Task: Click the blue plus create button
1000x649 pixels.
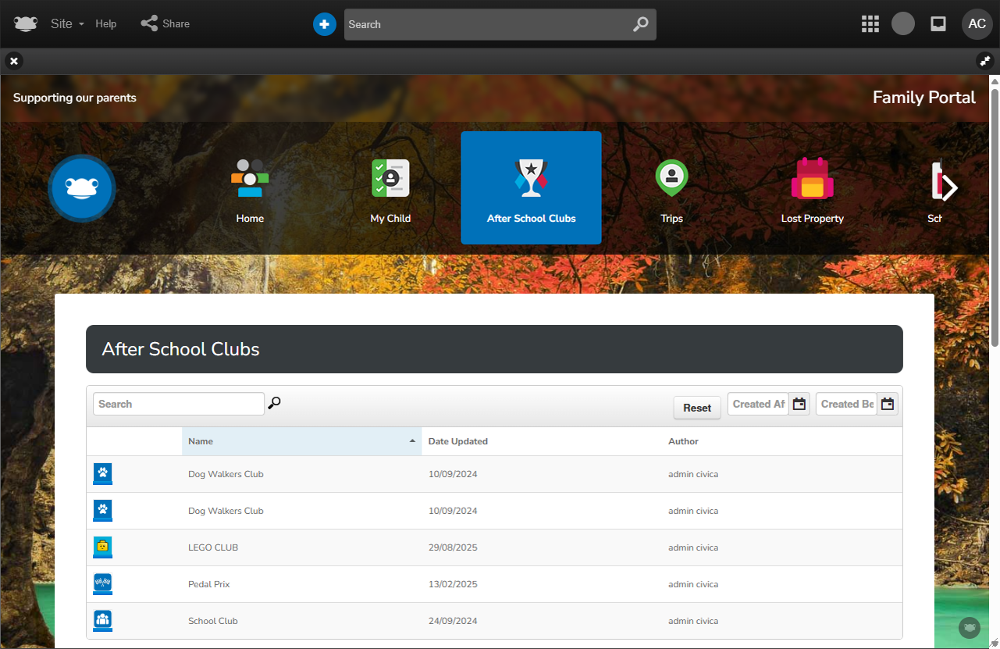Action: click(324, 24)
